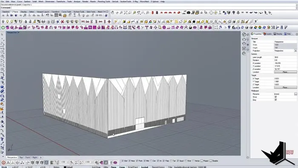Click the filled square icon beside viewport
Screen dimensions: 298x168
tap(244, 49)
